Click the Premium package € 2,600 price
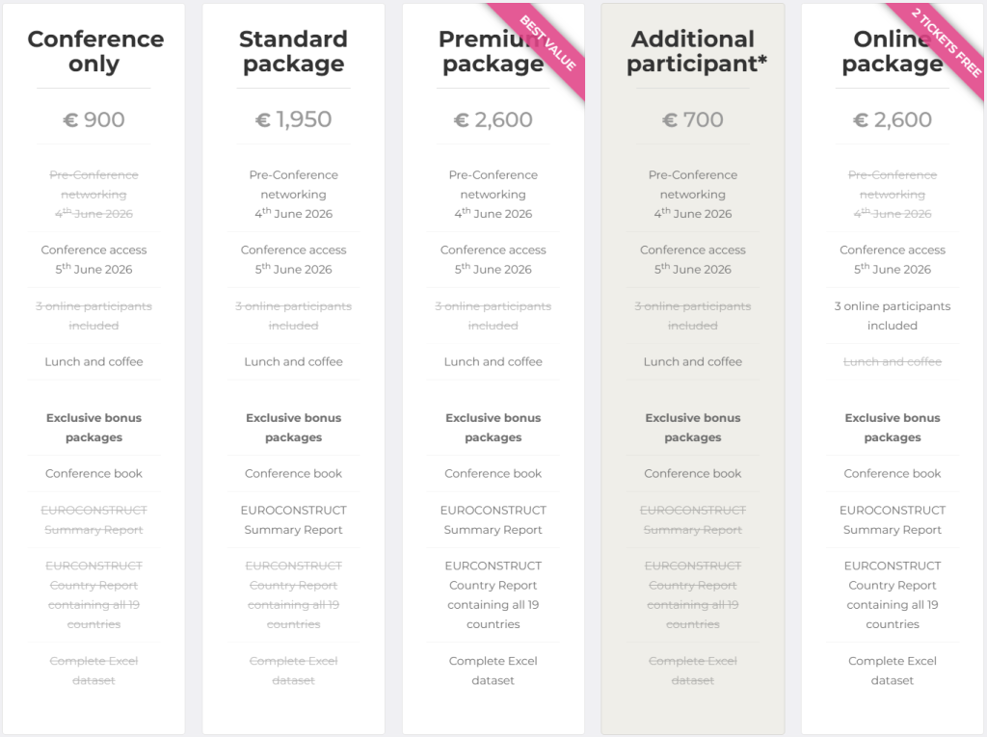The height and width of the screenshot is (737, 987). (x=493, y=120)
